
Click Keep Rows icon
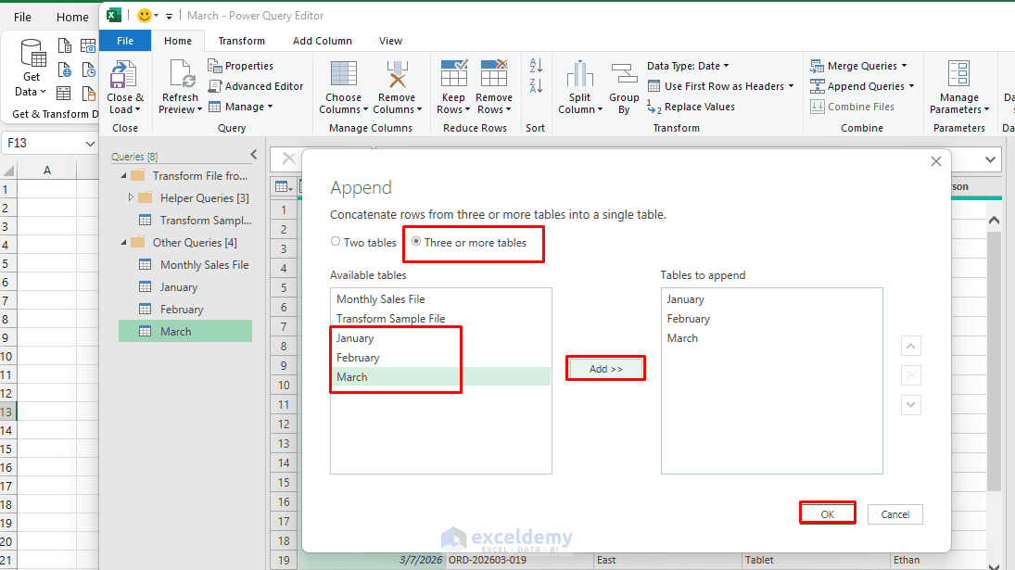453,73
